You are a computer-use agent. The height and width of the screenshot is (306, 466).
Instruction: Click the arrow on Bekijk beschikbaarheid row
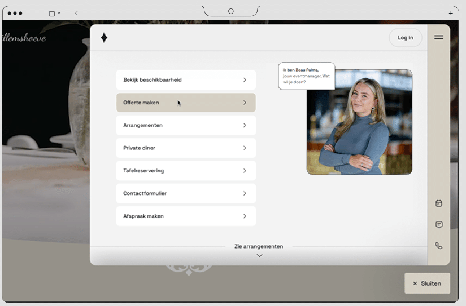pyautogui.click(x=245, y=80)
